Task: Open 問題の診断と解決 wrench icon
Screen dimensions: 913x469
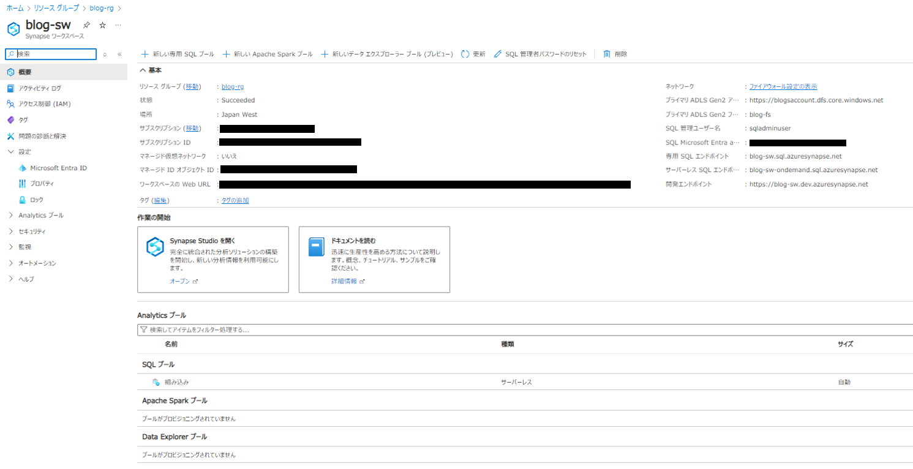Action: (x=10, y=136)
